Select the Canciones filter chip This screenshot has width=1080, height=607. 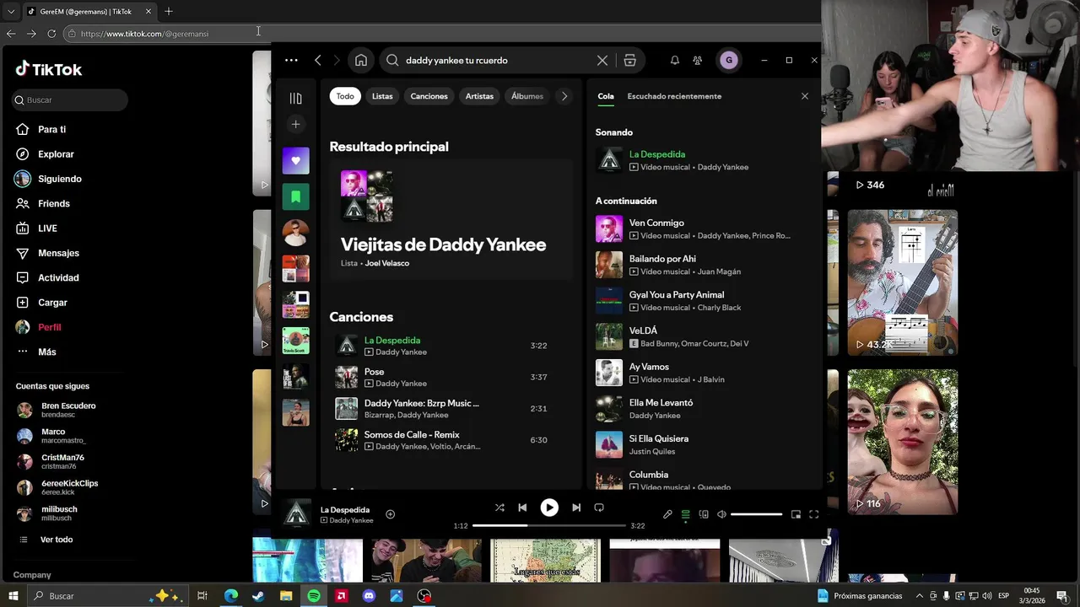[x=429, y=96]
